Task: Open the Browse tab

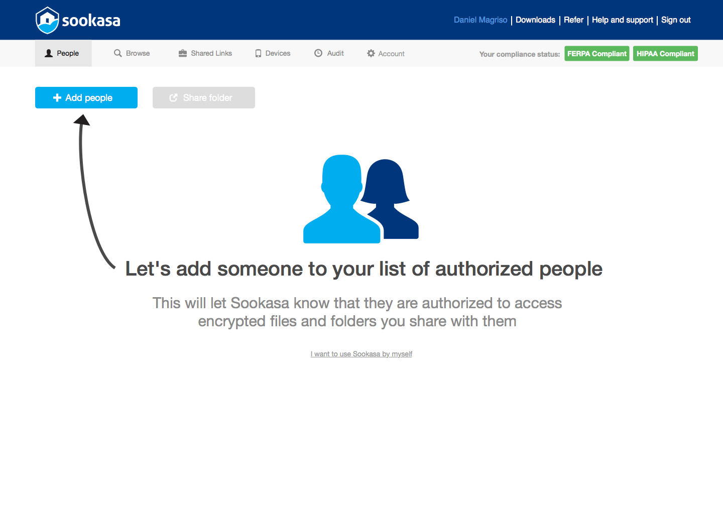Action: pos(138,53)
